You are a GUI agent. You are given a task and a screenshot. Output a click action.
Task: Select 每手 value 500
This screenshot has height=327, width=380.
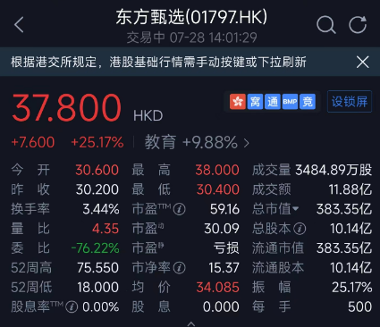[x=360, y=306]
